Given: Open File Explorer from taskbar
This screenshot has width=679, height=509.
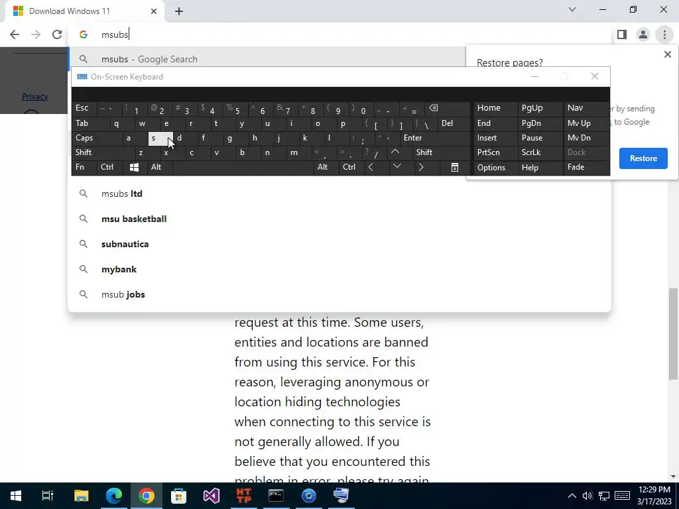Looking at the screenshot, I should 81,496.
